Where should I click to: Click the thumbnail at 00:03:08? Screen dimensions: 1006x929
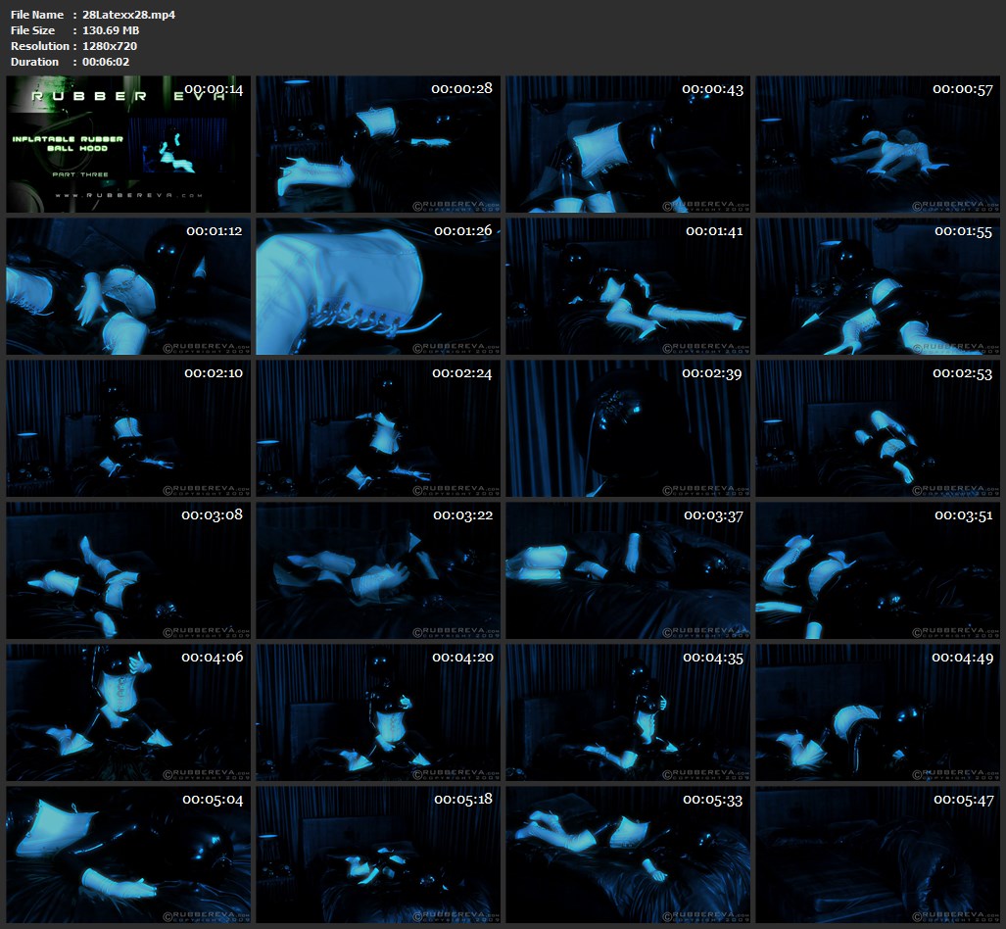pyautogui.click(x=128, y=570)
